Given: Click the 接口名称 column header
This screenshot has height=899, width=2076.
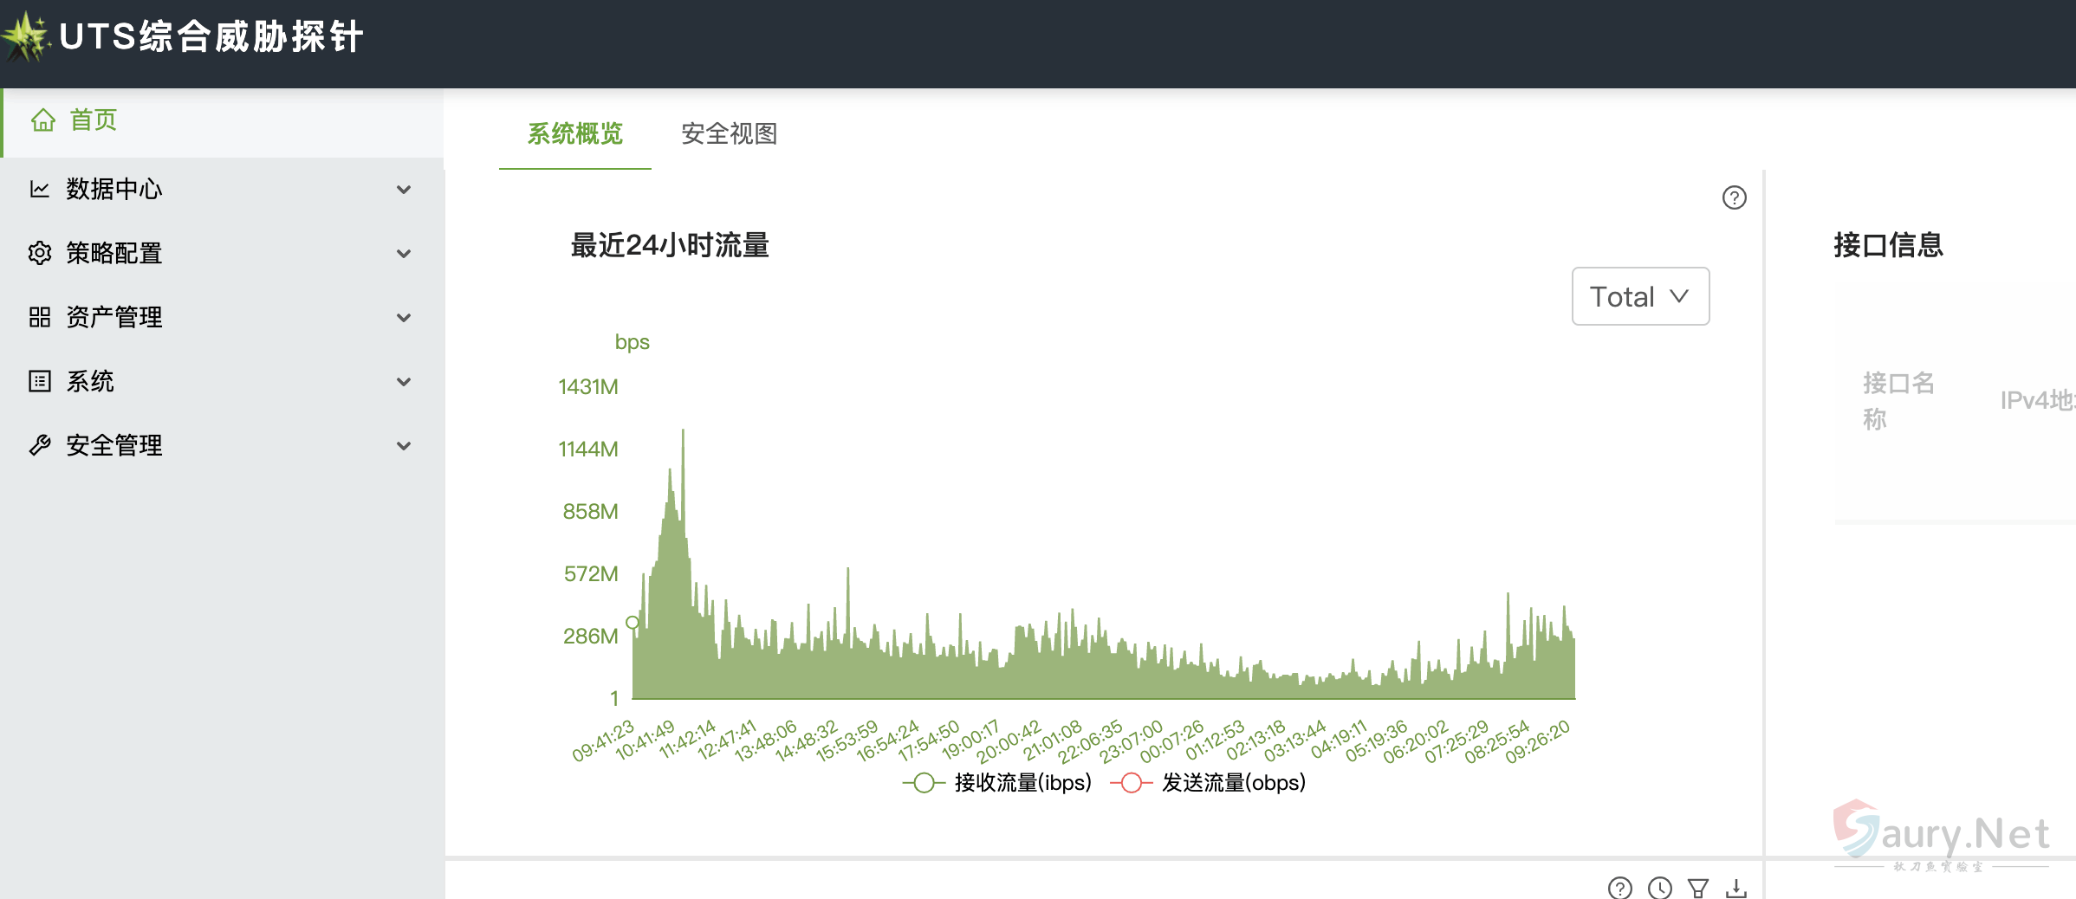Looking at the screenshot, I should [1898, 400].
